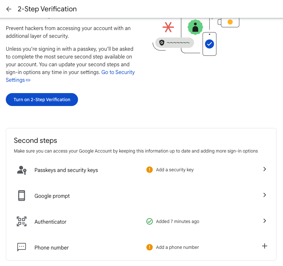Viewport: 283px width, 266px height.
Task: Open Go to Security Settings link
Action: point(70,76)
